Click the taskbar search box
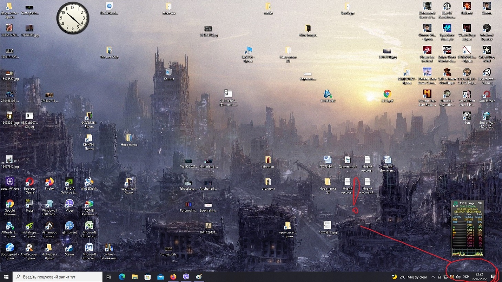Viewport: 502px width, 282px height. (x=57, y=277)
